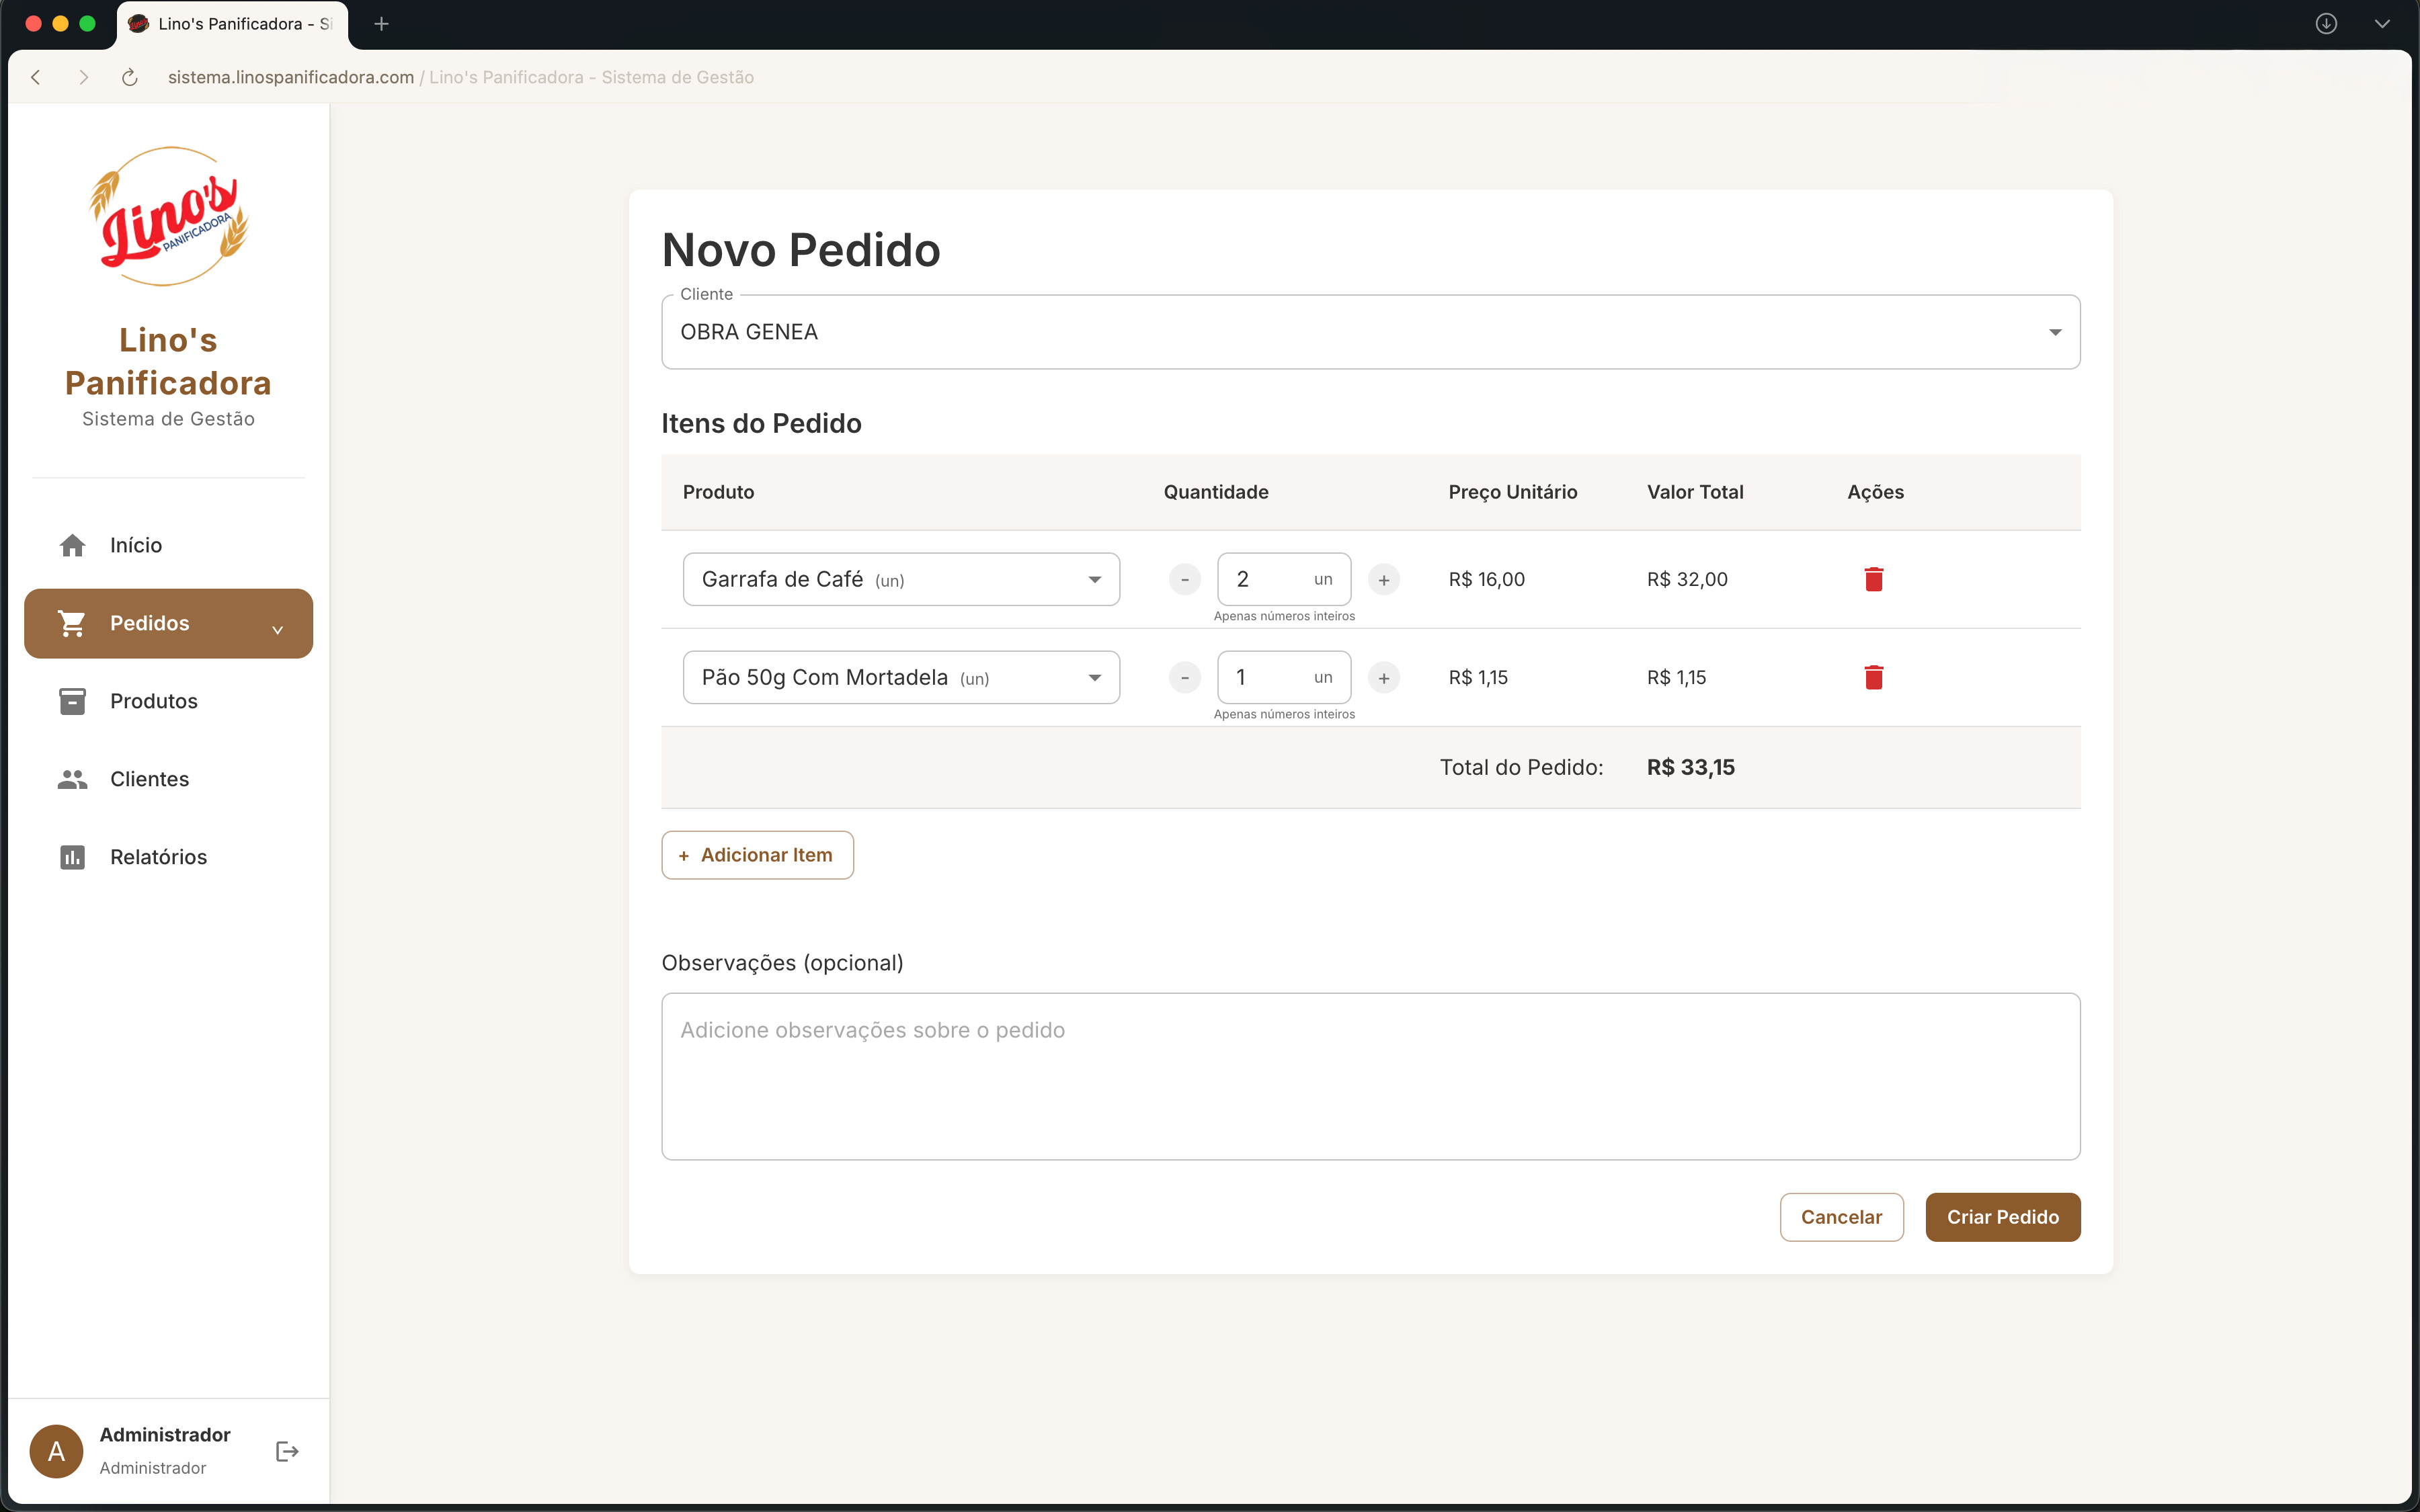The width and height of the screenshot is (2420, 1512).
Task: Click the Clientes people icon
Action: (x=72, y=779)
